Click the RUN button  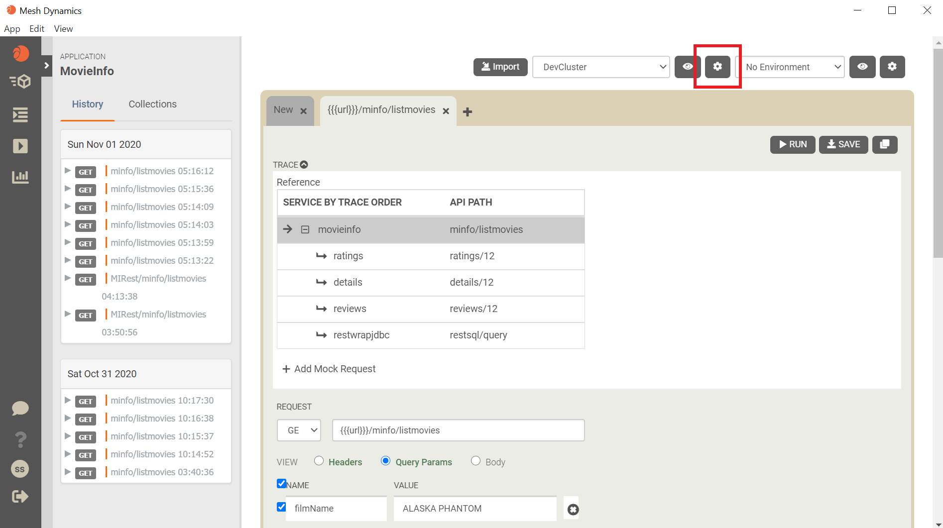(x=793, y=144)
